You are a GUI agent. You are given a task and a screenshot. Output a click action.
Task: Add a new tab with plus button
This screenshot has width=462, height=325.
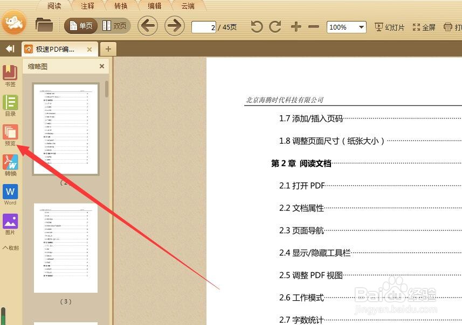108,49
